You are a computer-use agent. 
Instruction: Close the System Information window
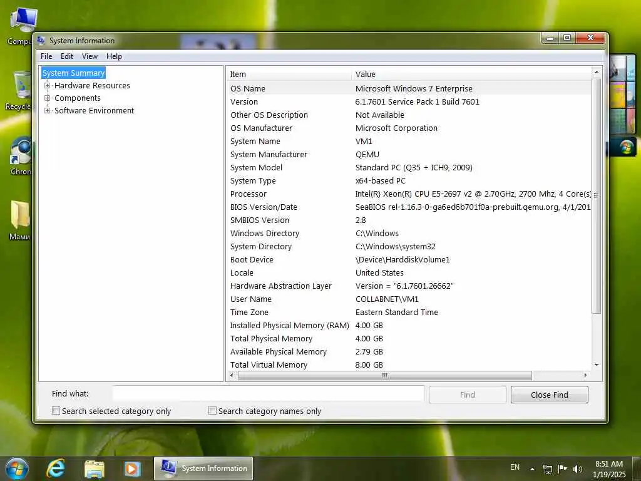[590, 38]
